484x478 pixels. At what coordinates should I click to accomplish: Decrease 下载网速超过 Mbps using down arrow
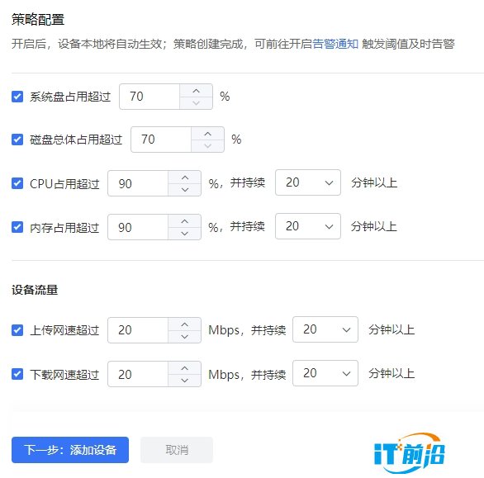(x=184, y=381)
